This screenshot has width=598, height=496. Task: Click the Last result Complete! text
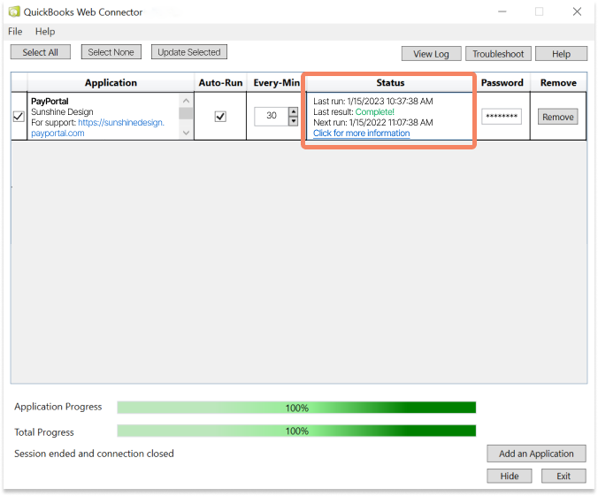point(354,111)
